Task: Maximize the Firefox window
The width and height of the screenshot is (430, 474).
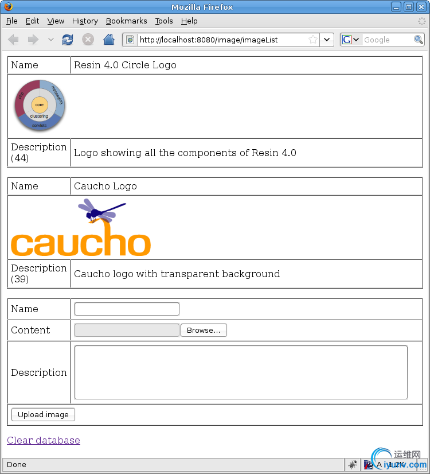Action: 409,7
